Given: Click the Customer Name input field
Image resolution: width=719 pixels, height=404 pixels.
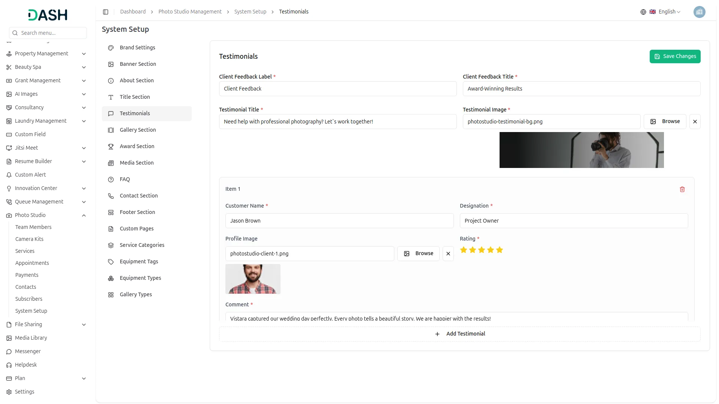Looking at the screenshot, I should pyautogui.click(x=339, y=221).
